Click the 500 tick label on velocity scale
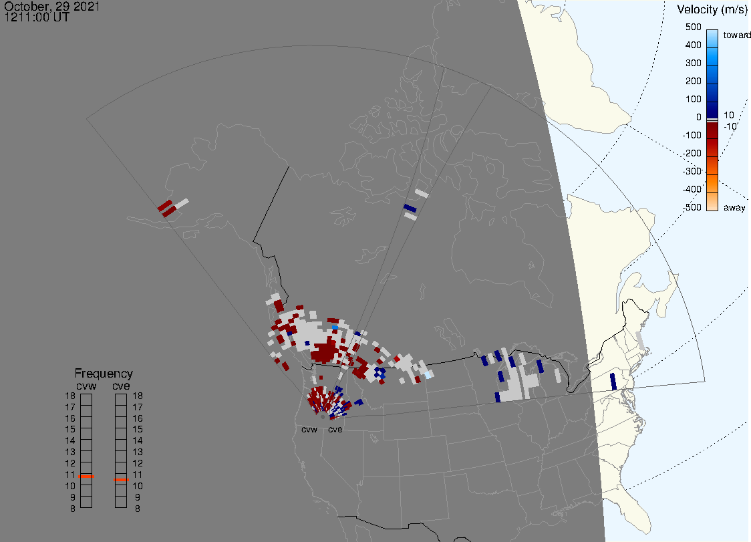 (x=693, y=27)
